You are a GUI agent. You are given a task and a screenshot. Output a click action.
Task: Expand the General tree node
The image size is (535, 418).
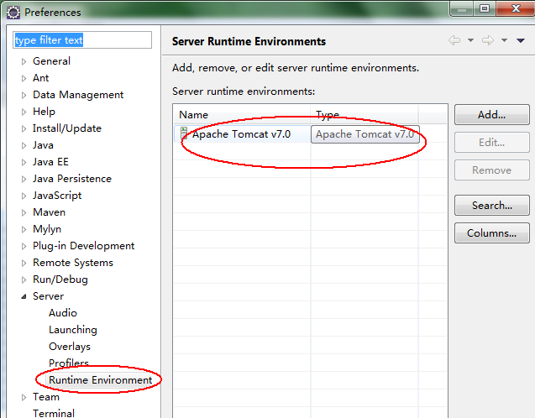click(24, 62)
